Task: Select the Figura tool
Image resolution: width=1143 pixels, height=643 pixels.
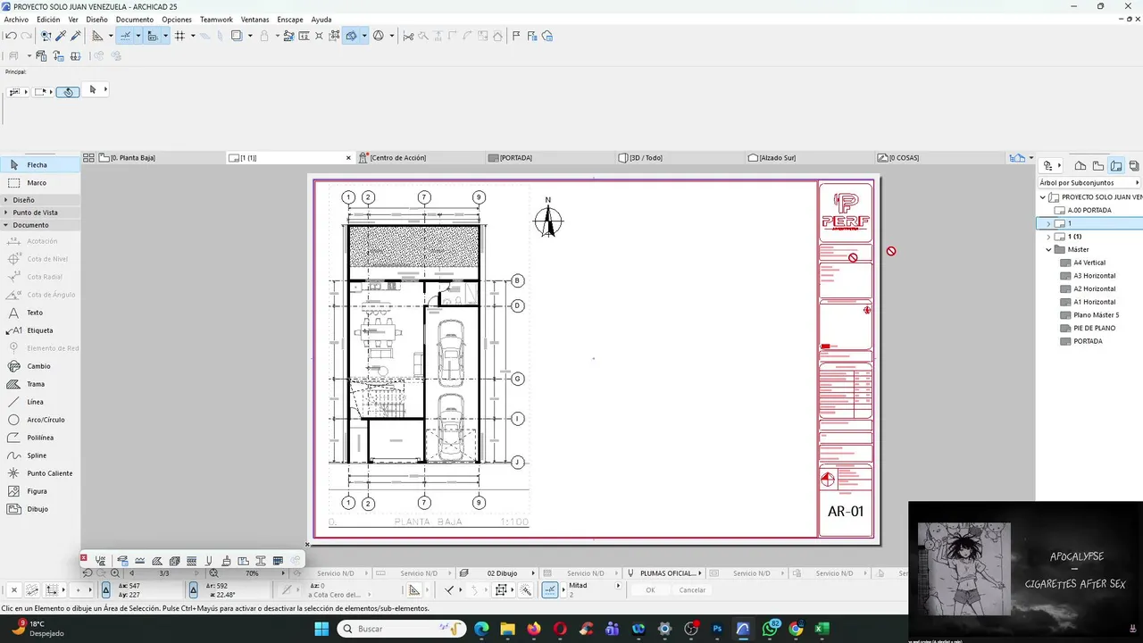Action: tap(40, 491)
